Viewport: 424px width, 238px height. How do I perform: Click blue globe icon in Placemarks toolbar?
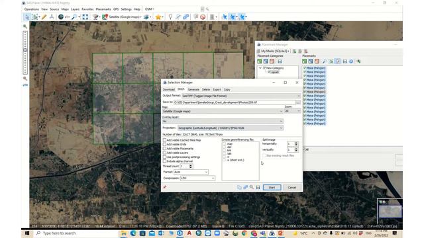[x=351, y=61]
